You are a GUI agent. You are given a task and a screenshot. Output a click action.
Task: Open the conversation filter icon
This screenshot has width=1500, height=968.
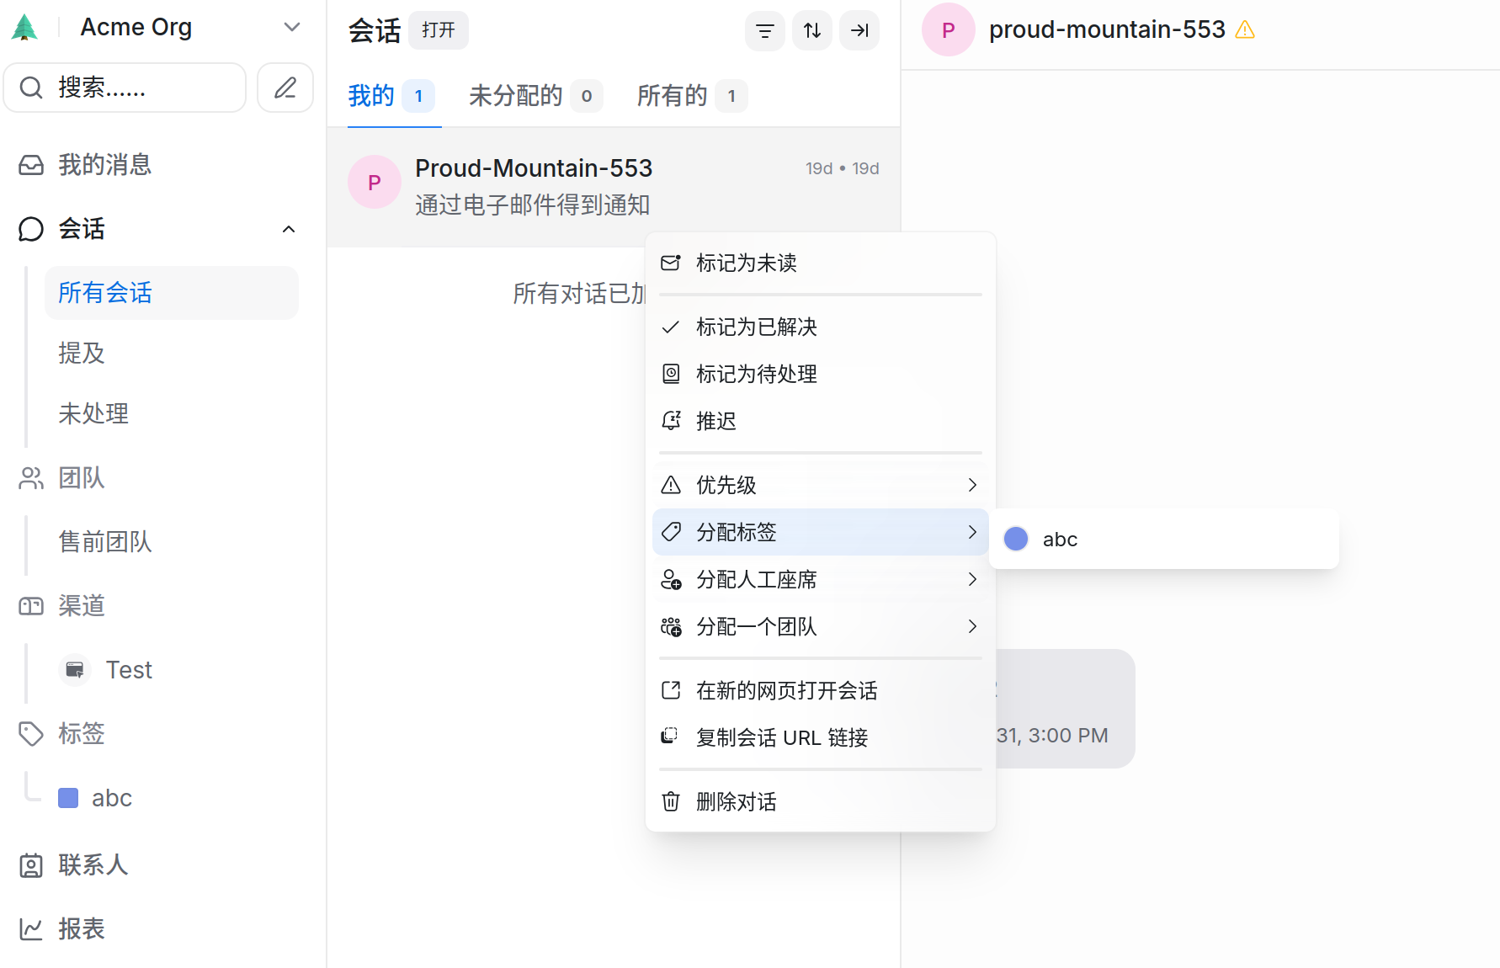coord(764,31)
